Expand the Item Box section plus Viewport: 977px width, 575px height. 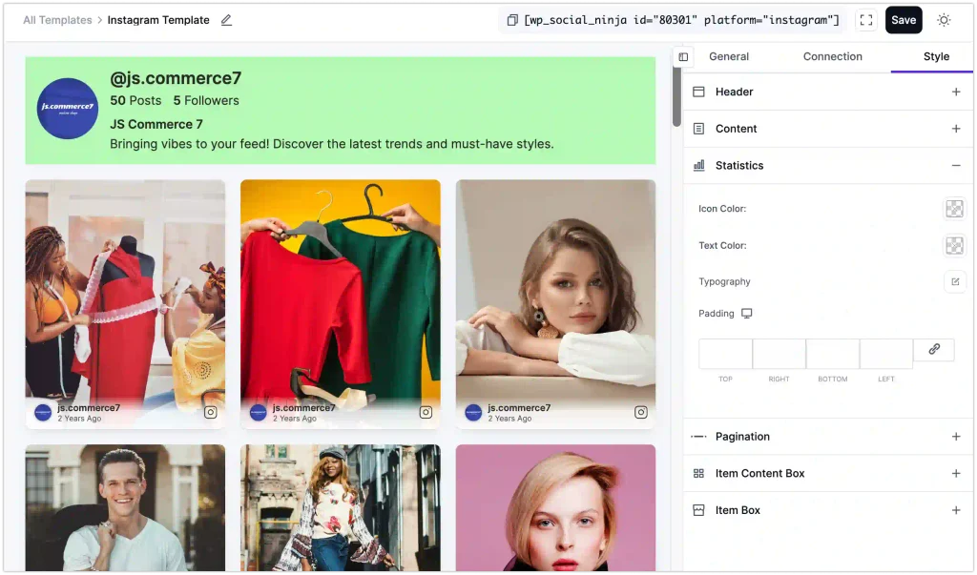tap(956, 510)
